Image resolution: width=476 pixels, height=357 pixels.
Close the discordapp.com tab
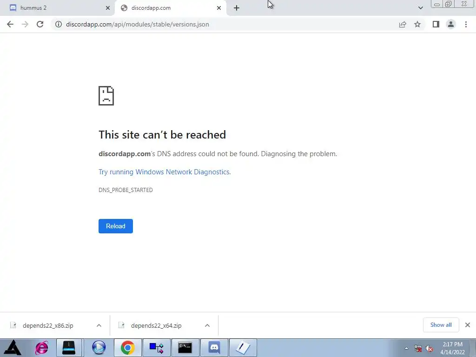(x=219, y=8)
